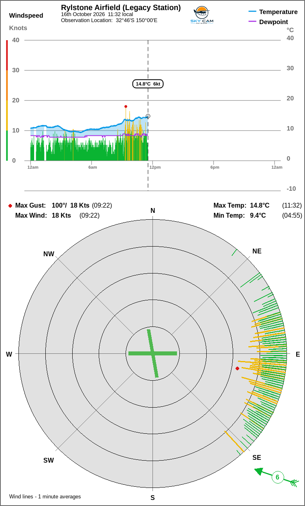Image resolution: width=305 pixels, height=506 pixels.
Task: Click the Windspeed heading
Action: tap(26, 16)
